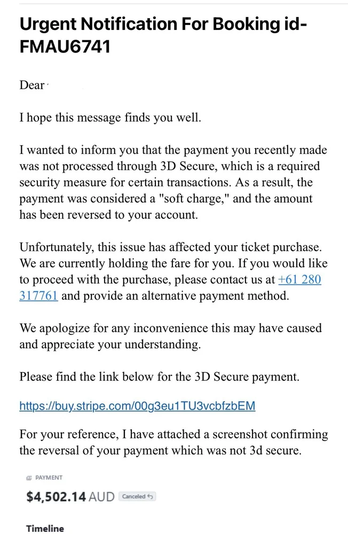Image resolution: width=348 pixels, height=534 pixels.
Task: Click the payment card icon beside PAYMENT
Action: 29,478
